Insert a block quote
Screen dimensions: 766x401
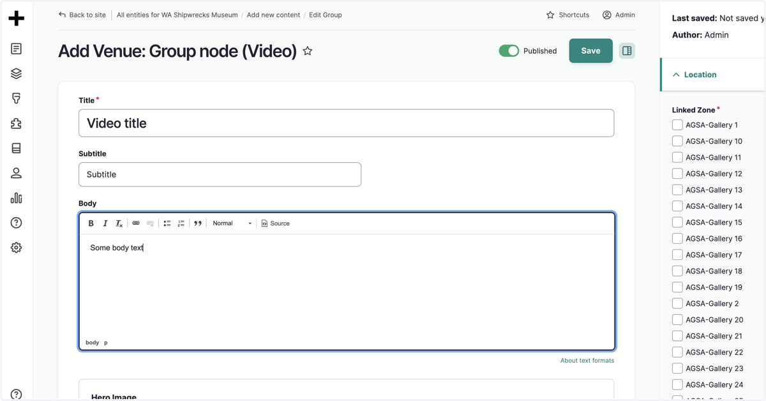pyautogui.click(x=198, y=223)
